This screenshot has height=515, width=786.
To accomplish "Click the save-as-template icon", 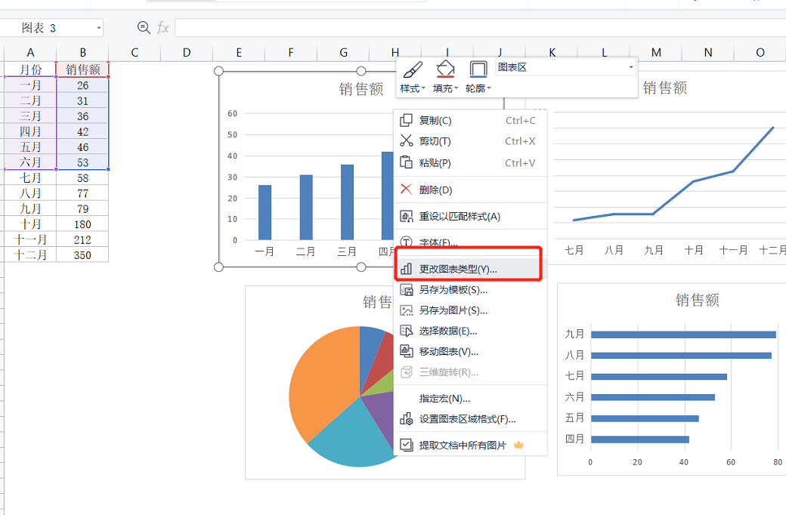I will pos(406,289).
